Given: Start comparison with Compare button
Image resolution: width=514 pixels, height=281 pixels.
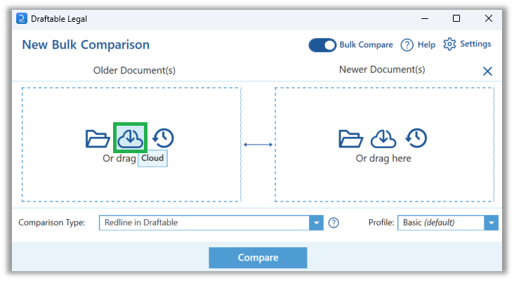Looking at the screenshot, I should [x=258, y=258].
